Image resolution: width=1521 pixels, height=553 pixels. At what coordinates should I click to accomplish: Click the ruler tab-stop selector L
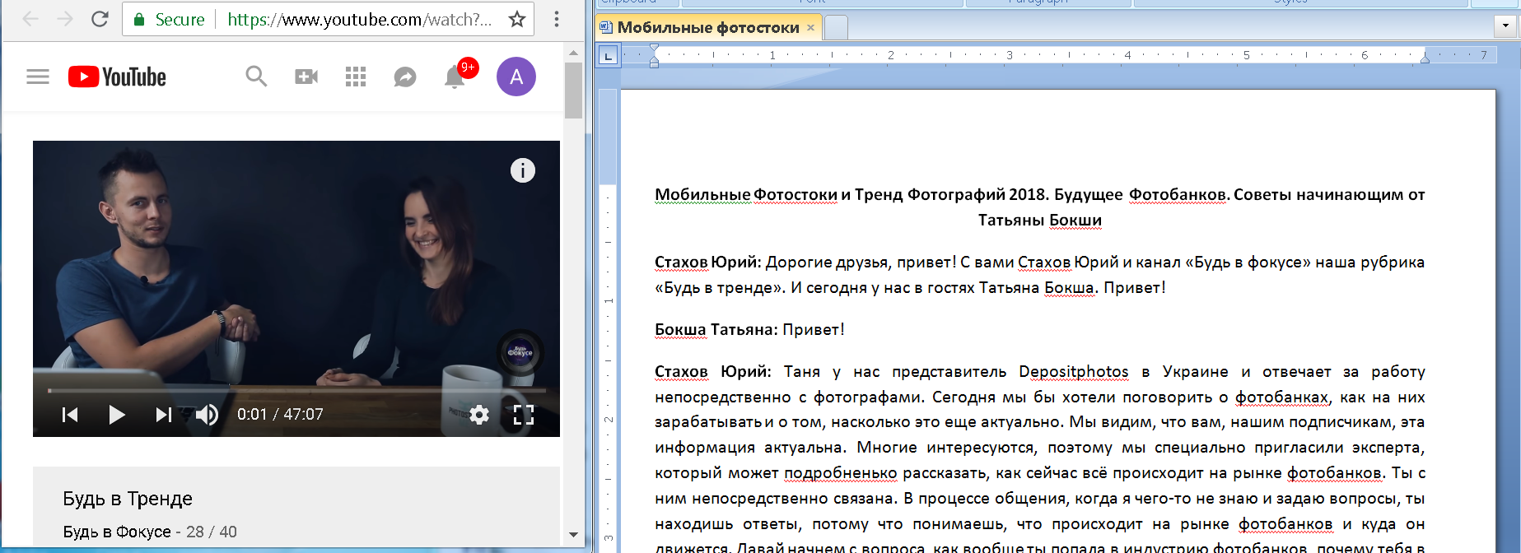click(x=608, y=56)
